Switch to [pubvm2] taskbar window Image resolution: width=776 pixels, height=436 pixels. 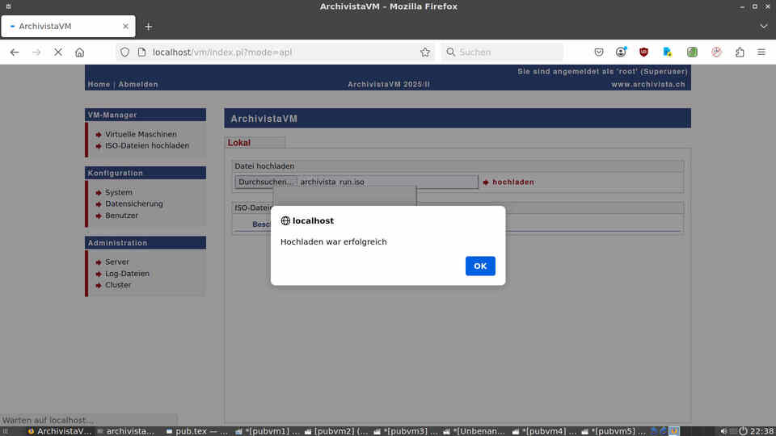click(336, 431)
